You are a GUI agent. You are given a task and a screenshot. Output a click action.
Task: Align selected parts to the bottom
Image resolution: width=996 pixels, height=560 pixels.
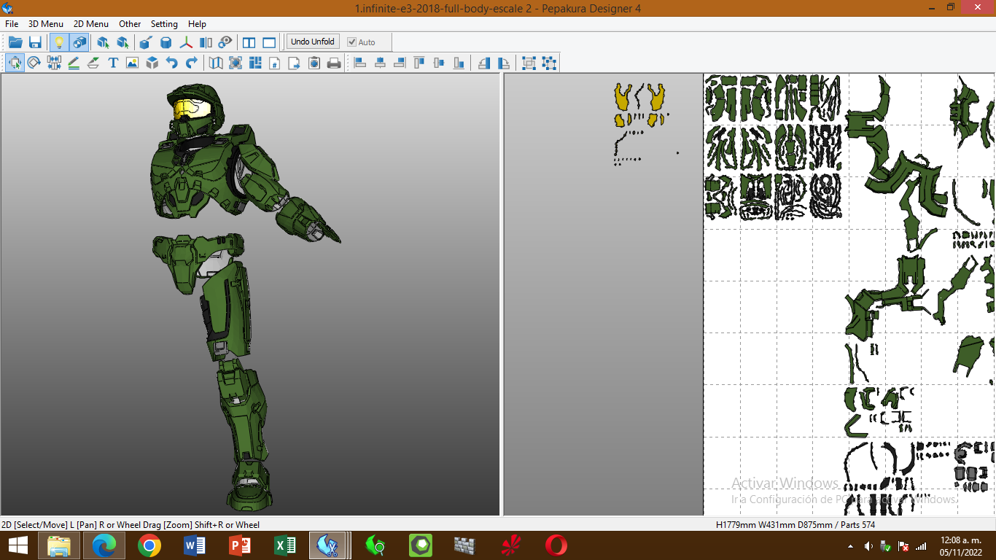point(459,63)
